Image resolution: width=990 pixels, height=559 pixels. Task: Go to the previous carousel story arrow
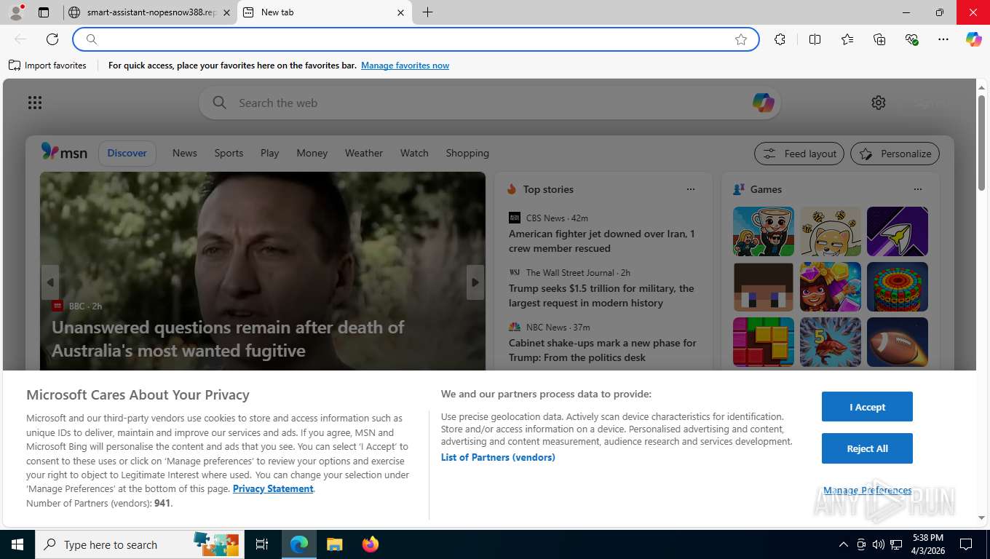(x=50, y=282)
